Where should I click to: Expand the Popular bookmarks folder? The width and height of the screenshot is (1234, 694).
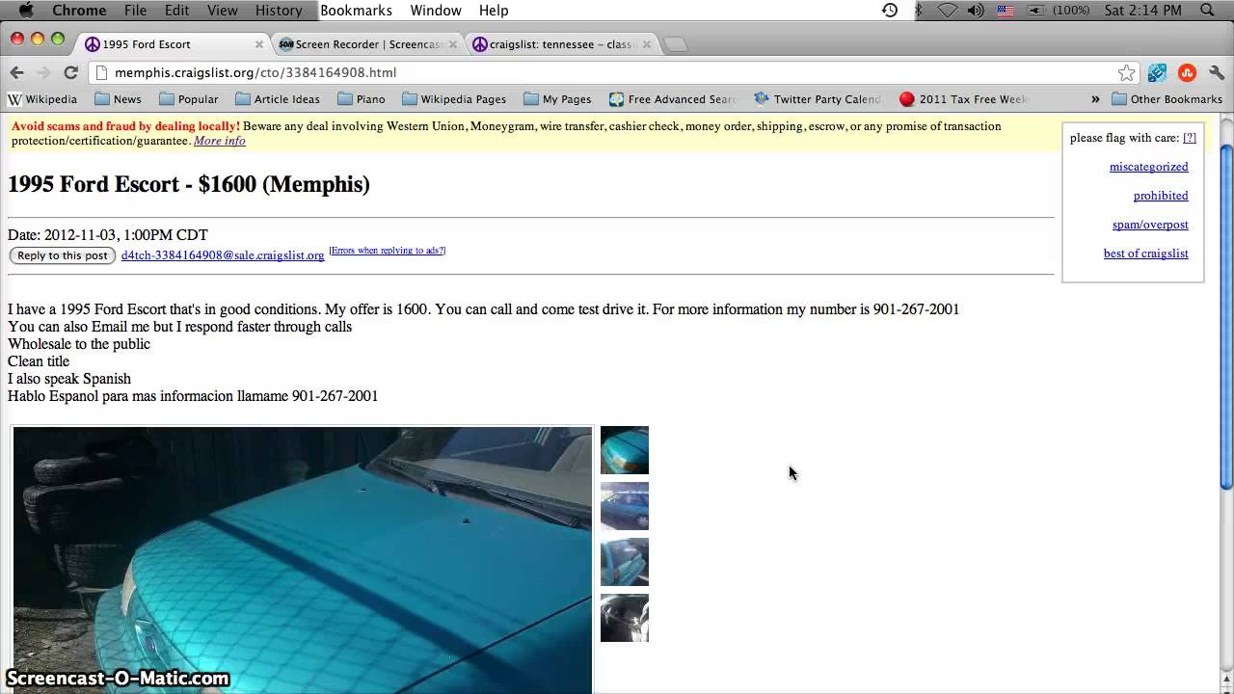(x=189, y=99)
